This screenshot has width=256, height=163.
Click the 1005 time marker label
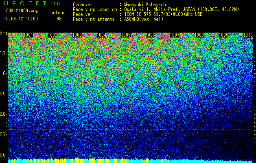pos(126,35)
